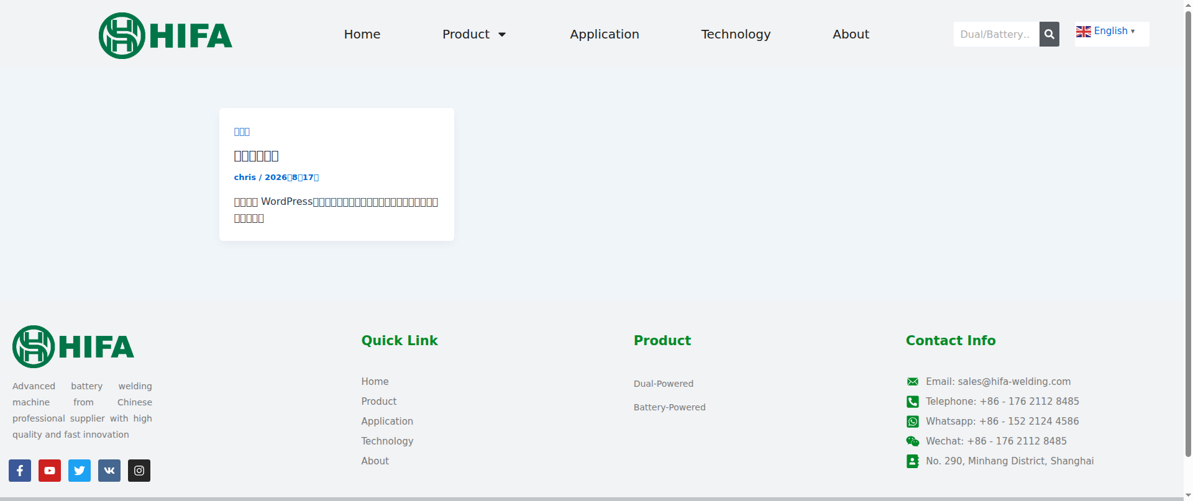Click the UK flag icon
This screenshot has height=501, width=1193.
[1084, 32]
